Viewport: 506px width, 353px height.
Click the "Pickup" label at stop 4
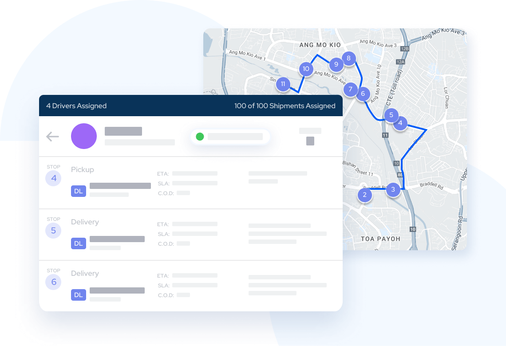82,169
